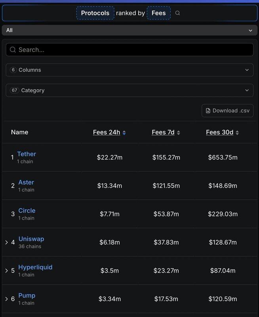This screenshot has width=259, height=317.
Task: Open the Category filter dropdown
Action: (x=129, y=90)
